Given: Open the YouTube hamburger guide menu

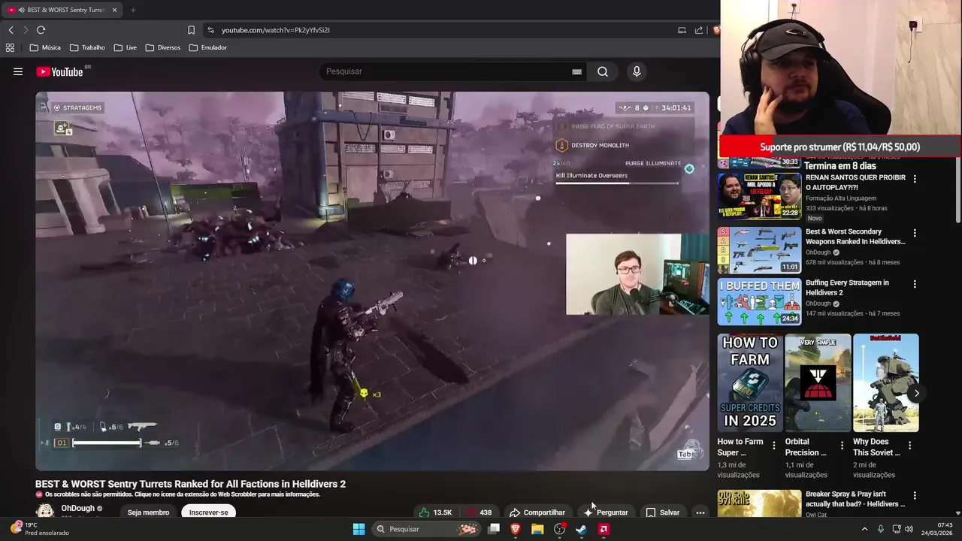Looking at the screenshot, I should click(18, 71).
